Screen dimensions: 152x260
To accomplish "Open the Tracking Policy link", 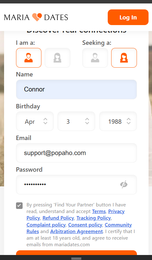I will [x=94, y=218].
